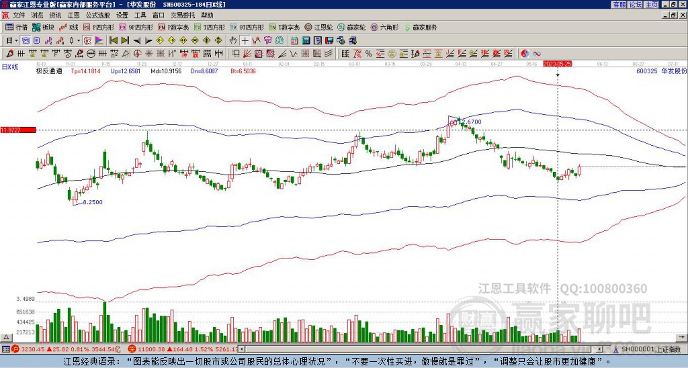Open the 窗口 menu
The width and height of the screenshot is (688, 368).
coord(159,15)
